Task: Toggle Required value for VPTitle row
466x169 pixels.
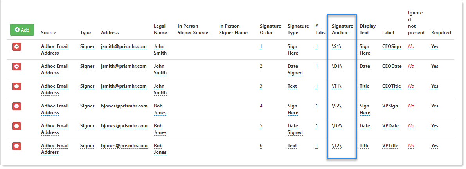Action: 435,146
